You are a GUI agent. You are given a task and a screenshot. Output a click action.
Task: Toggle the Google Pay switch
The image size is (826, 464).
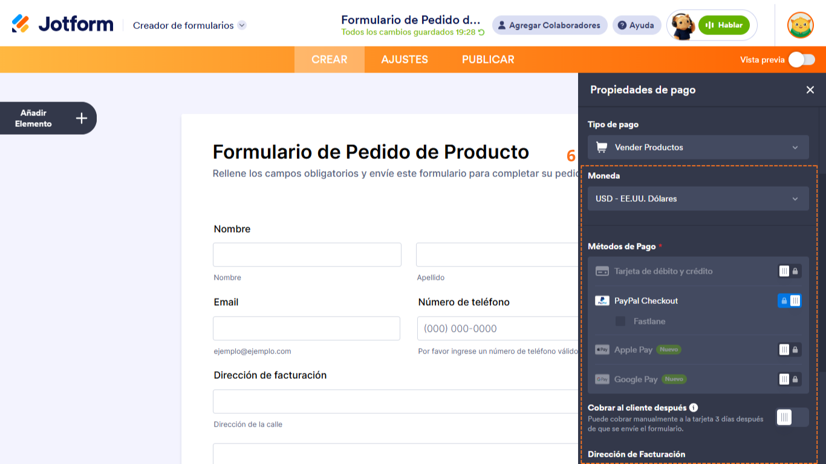(x=790, y=379)
